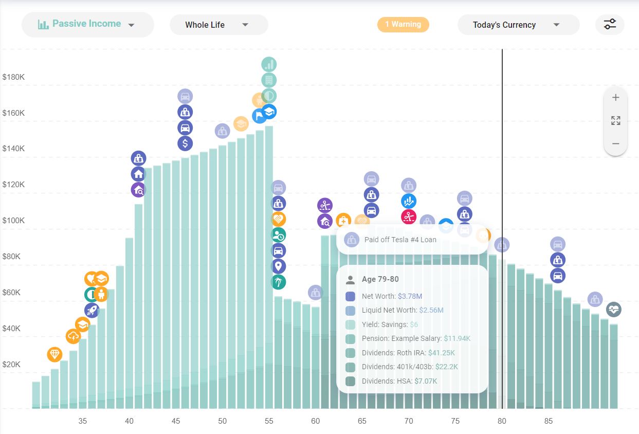This screenshot has width=639, height=434.
Task: Open the Passive Income chart selector
Action: coord(87,24)
